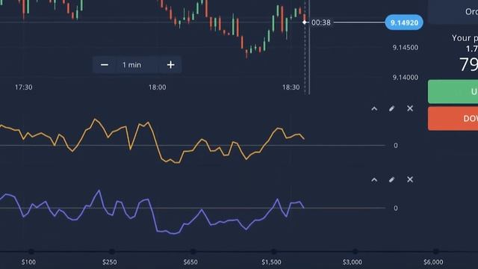This screenshot has width=478, height=269.
Task: Click the orange indicator zero level label
Action: click(x=396, y=146)
